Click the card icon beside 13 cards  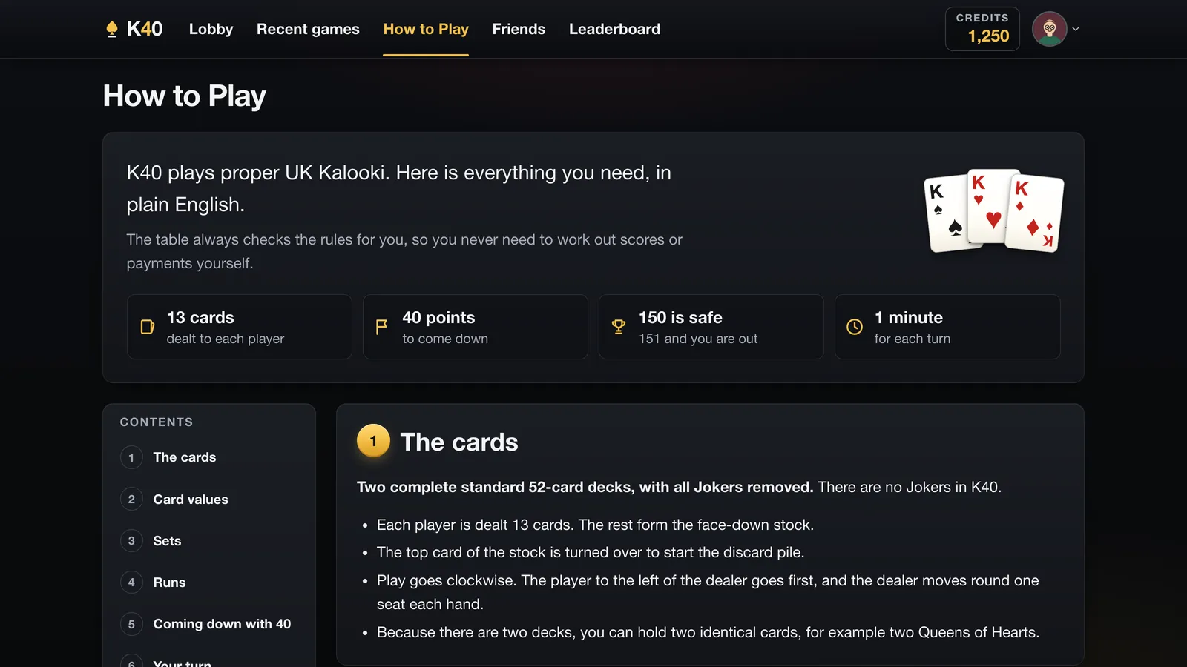point(148,327)
